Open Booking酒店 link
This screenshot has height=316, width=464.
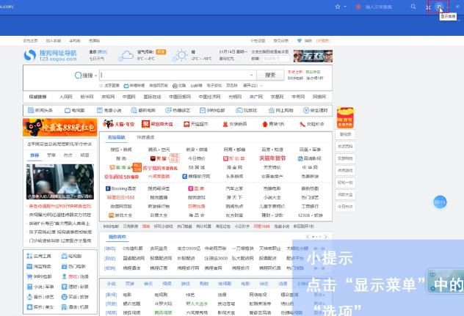pyautogui.click(x=120, y=188)
